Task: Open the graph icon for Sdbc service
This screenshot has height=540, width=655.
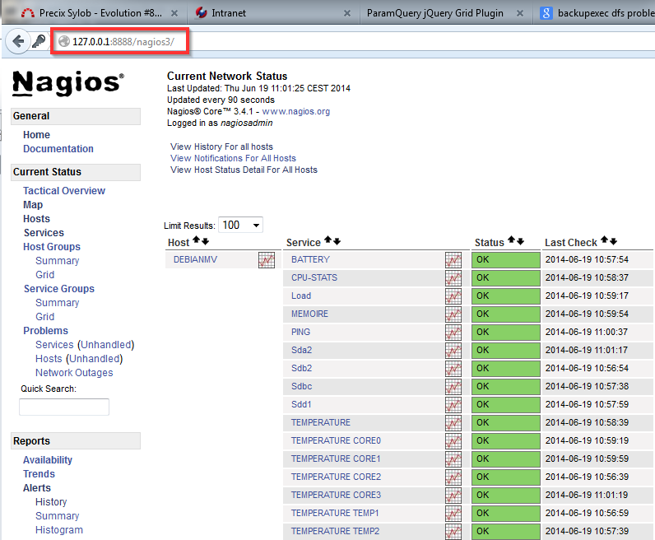Action: pos(453,387)
